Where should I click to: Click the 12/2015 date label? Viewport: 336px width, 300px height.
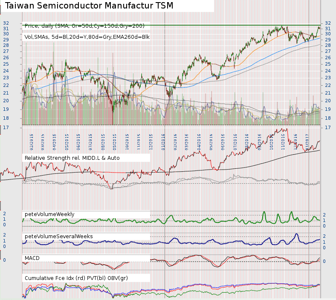pos(151,142)
